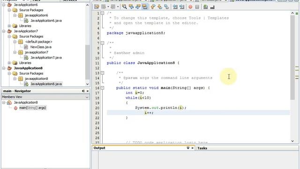Click the Toggle Bookmark icon
This screenshot has width=300, height=169.
click(x=167, y=7)
